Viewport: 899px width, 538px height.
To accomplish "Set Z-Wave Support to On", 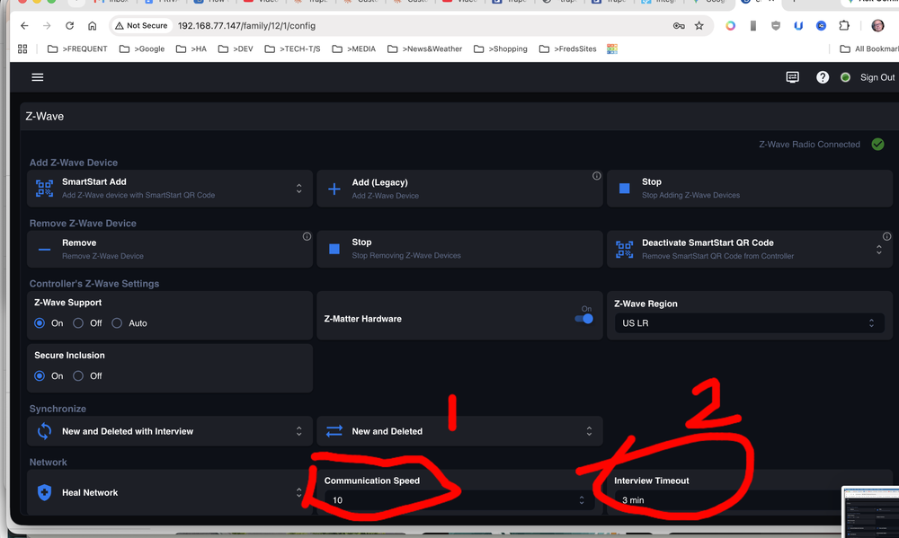I will [x=40, y=323].
